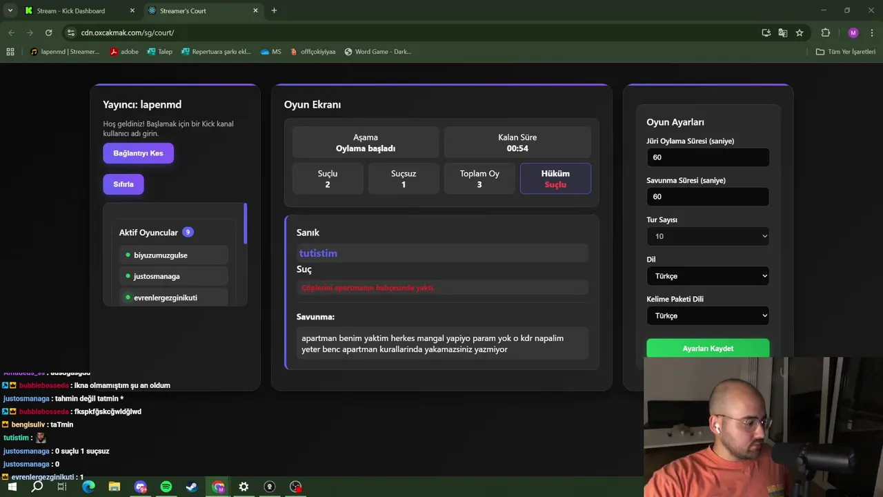Click the install app icon in address bar
The width and height of the screenshot is (883, 497).
click(766, 32)
